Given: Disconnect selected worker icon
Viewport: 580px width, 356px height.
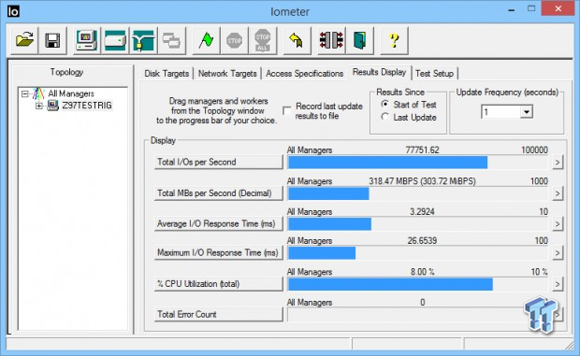Looking at the screenshot, I should point(331,40).
